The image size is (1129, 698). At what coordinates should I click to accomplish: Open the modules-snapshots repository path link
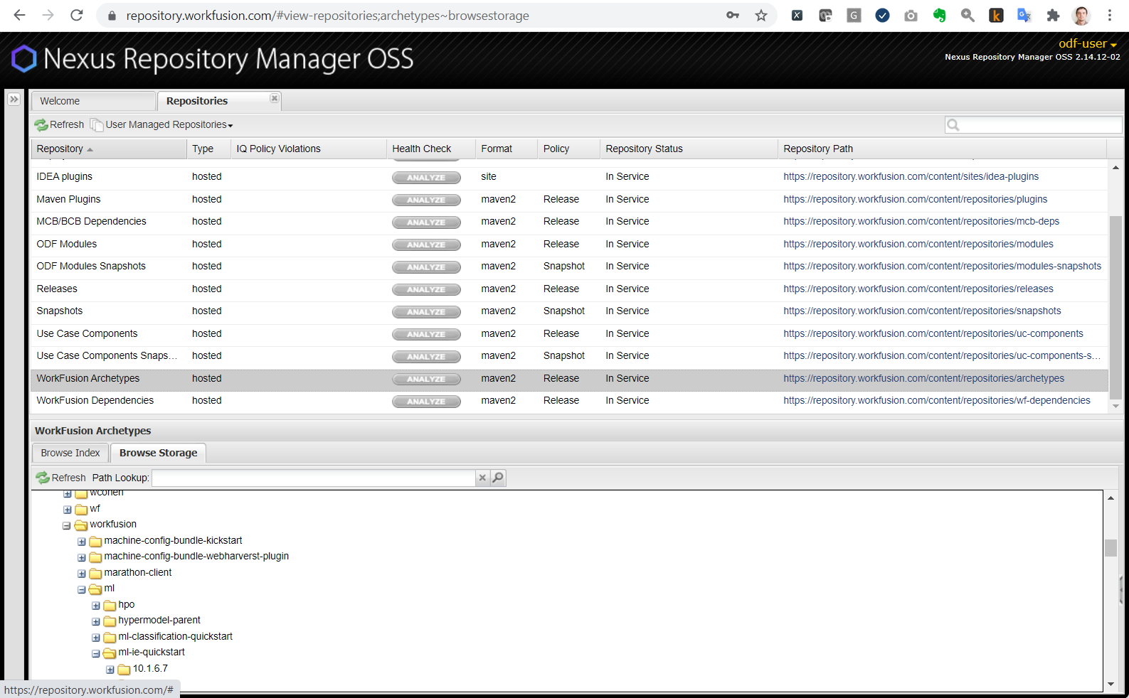coord(942,267)
